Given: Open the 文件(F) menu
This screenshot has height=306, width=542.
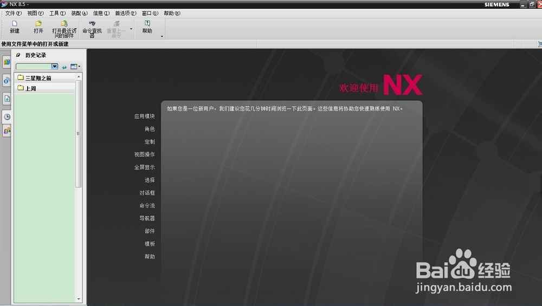Looking at the screenshot, I should [x=13, y=13].
